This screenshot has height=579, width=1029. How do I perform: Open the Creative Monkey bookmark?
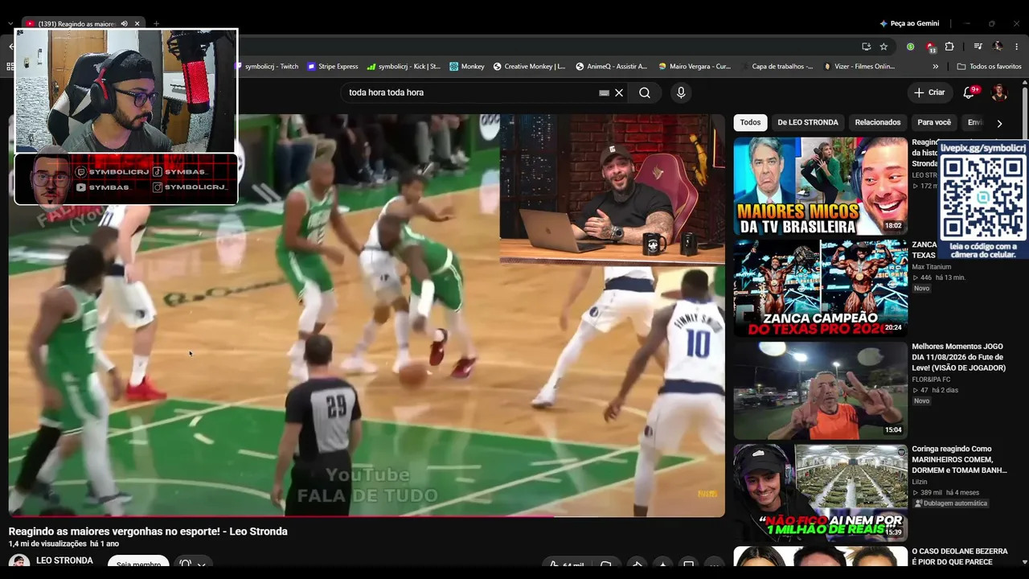(530, 67)
